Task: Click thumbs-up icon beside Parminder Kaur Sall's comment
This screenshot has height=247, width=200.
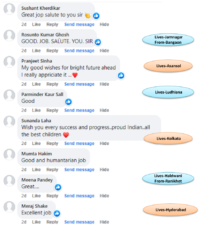Action: [x=69, y=102]
